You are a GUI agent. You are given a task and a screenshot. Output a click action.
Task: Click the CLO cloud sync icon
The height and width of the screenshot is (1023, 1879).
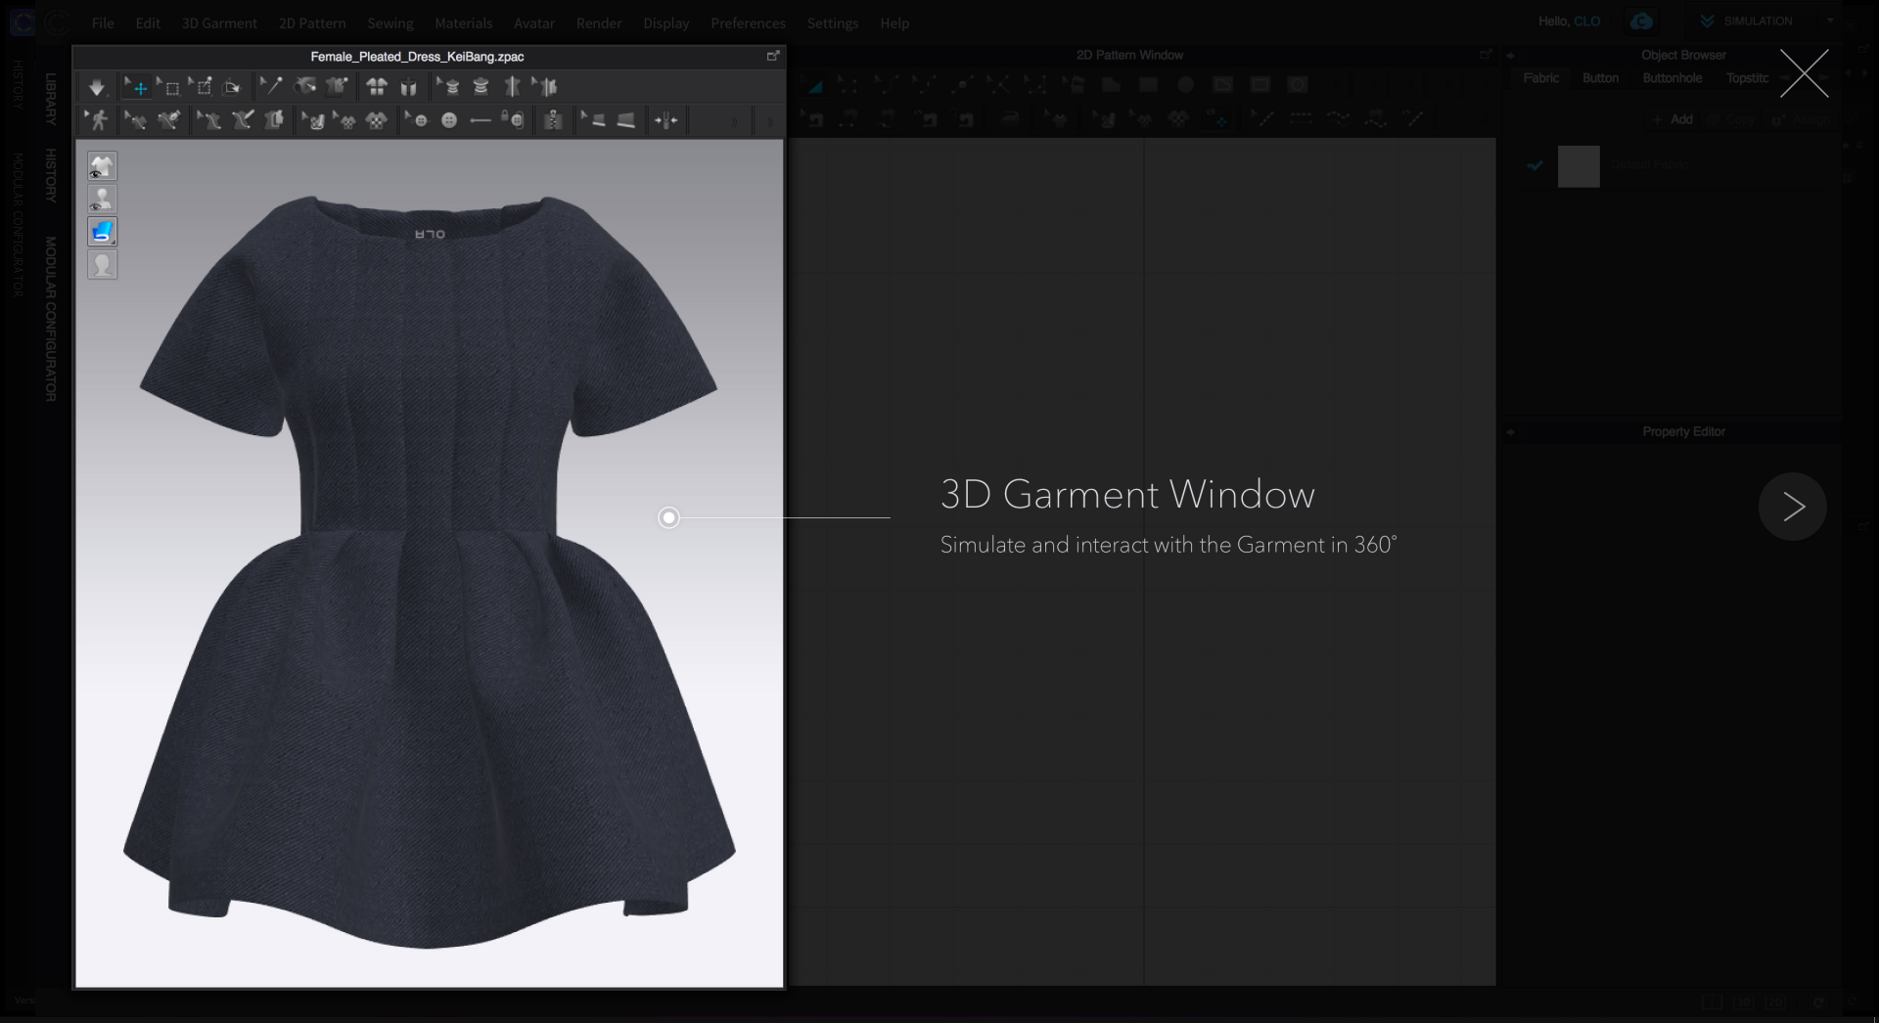1642,22
